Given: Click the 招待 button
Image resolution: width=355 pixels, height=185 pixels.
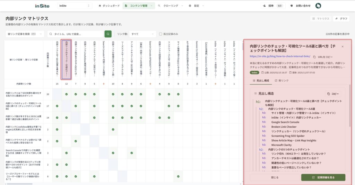Looking at the screenshot, I should coord(273,6).
